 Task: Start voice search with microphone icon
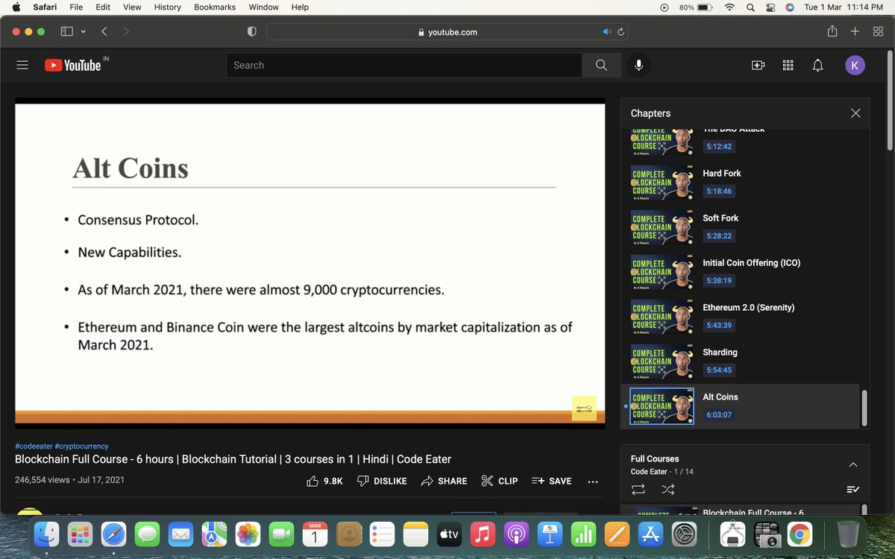click(638, 66)
